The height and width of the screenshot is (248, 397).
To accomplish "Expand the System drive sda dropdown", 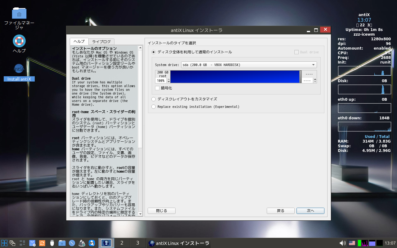I will coord(249,65).
